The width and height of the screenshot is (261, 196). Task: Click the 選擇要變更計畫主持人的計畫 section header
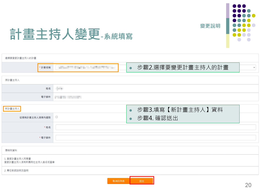point(20,57)
